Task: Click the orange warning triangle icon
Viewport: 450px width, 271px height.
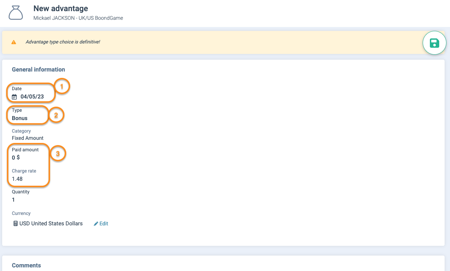Action: click(x=14, y=42)
